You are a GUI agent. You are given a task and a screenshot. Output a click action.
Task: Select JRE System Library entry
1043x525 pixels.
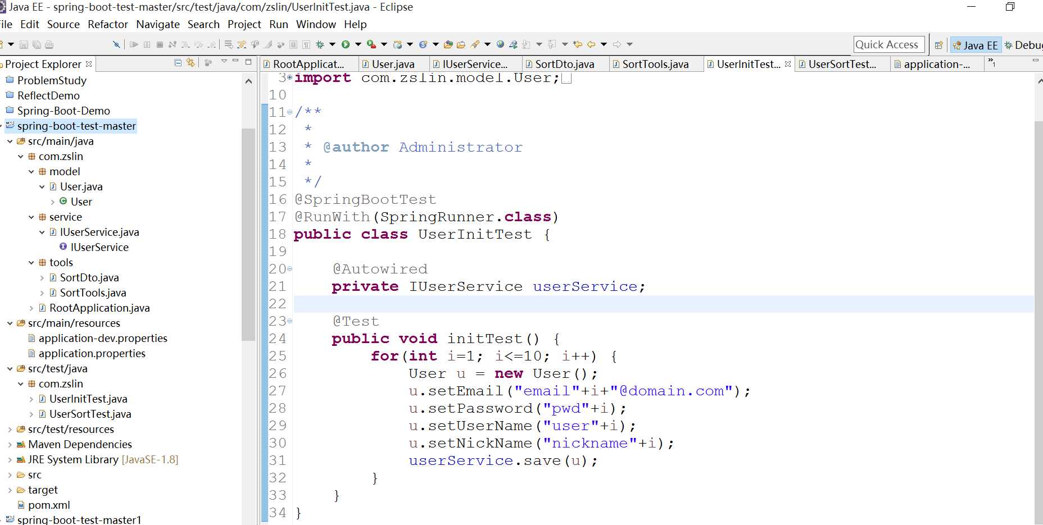point(103,460)
